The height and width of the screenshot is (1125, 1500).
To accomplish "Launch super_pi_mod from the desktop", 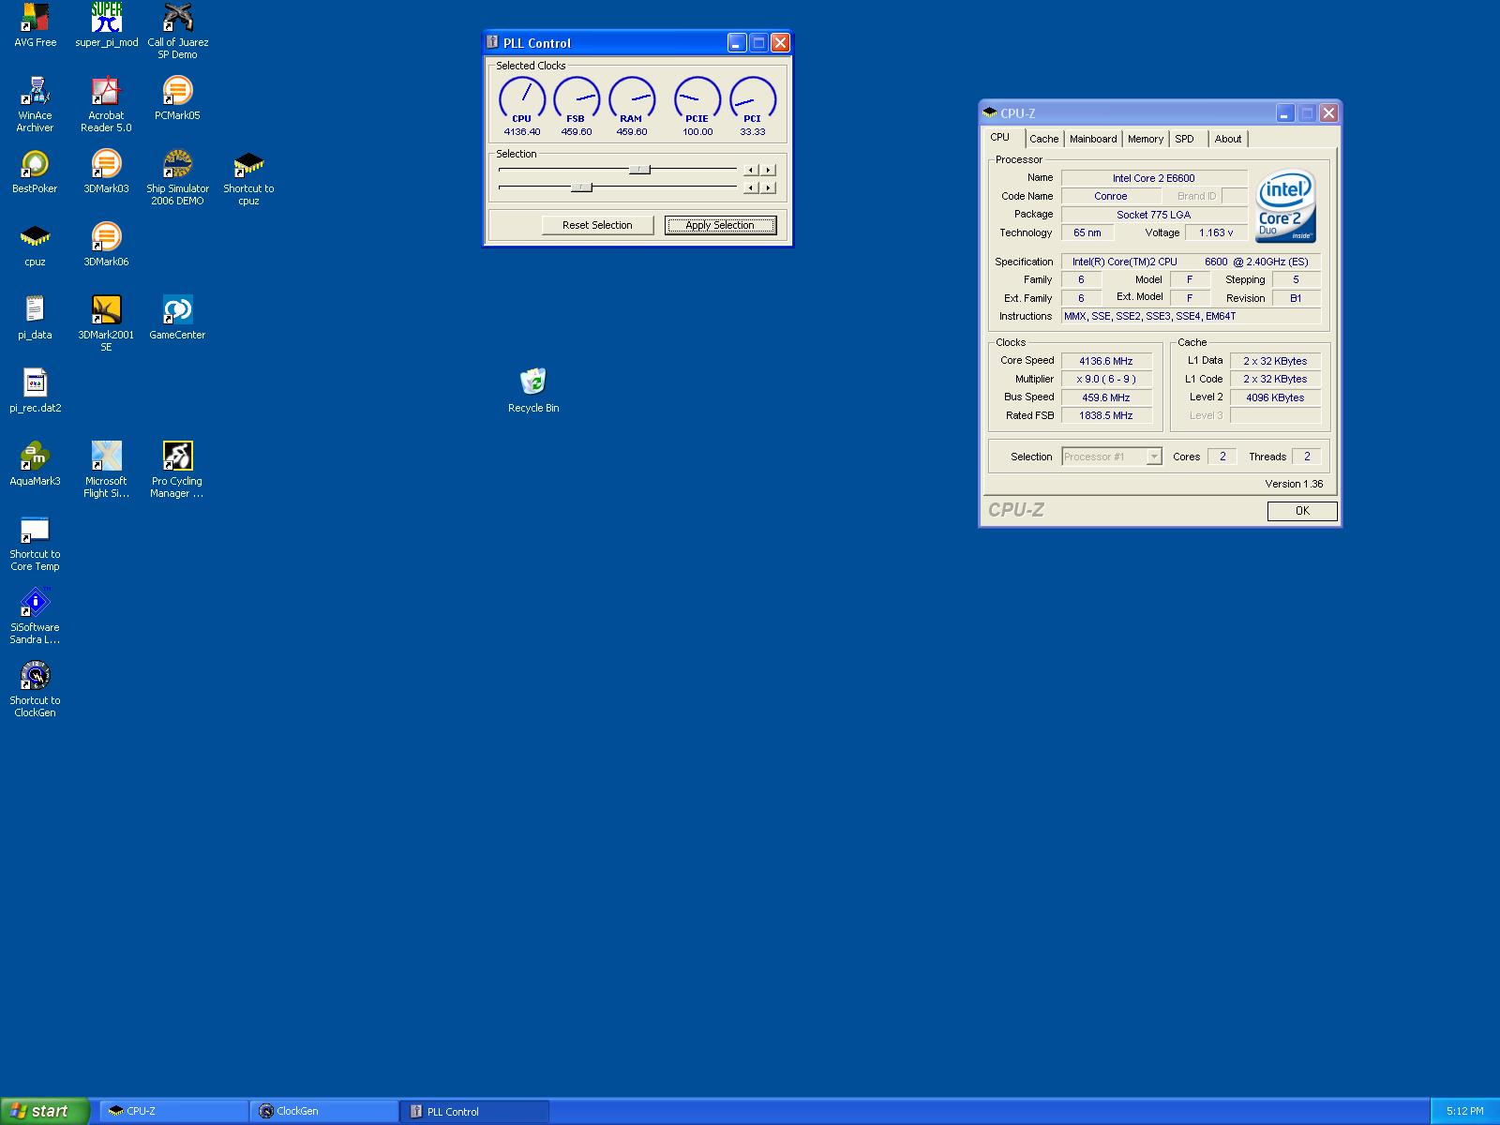I will [x=106, y=25].
